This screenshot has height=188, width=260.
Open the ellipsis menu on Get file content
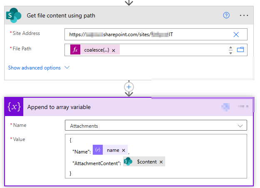click(x=244, y=15)
